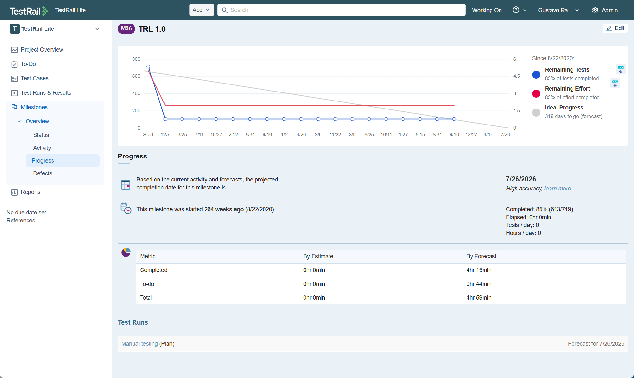Open the Add dropdown menu
Screen dimensions: 634x378
[x=201, y=10]
